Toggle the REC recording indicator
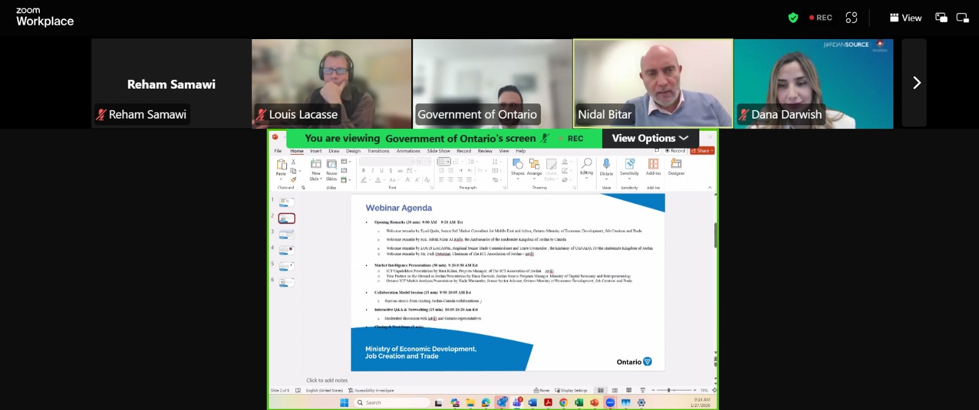This screenshot has width=979, height=410. click(821, 18)
